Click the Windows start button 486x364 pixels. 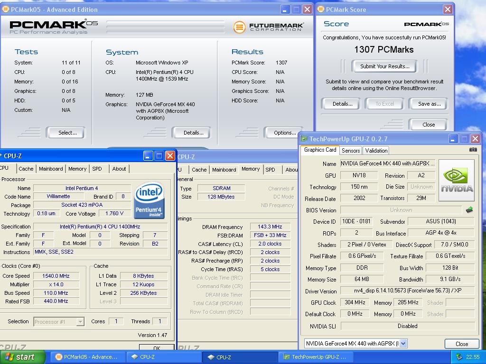coord(22,357)
